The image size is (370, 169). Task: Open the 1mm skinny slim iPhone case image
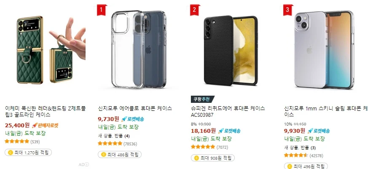click(x=324, y=50)
